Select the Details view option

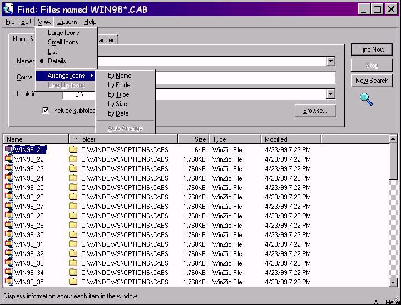[57, 61]
